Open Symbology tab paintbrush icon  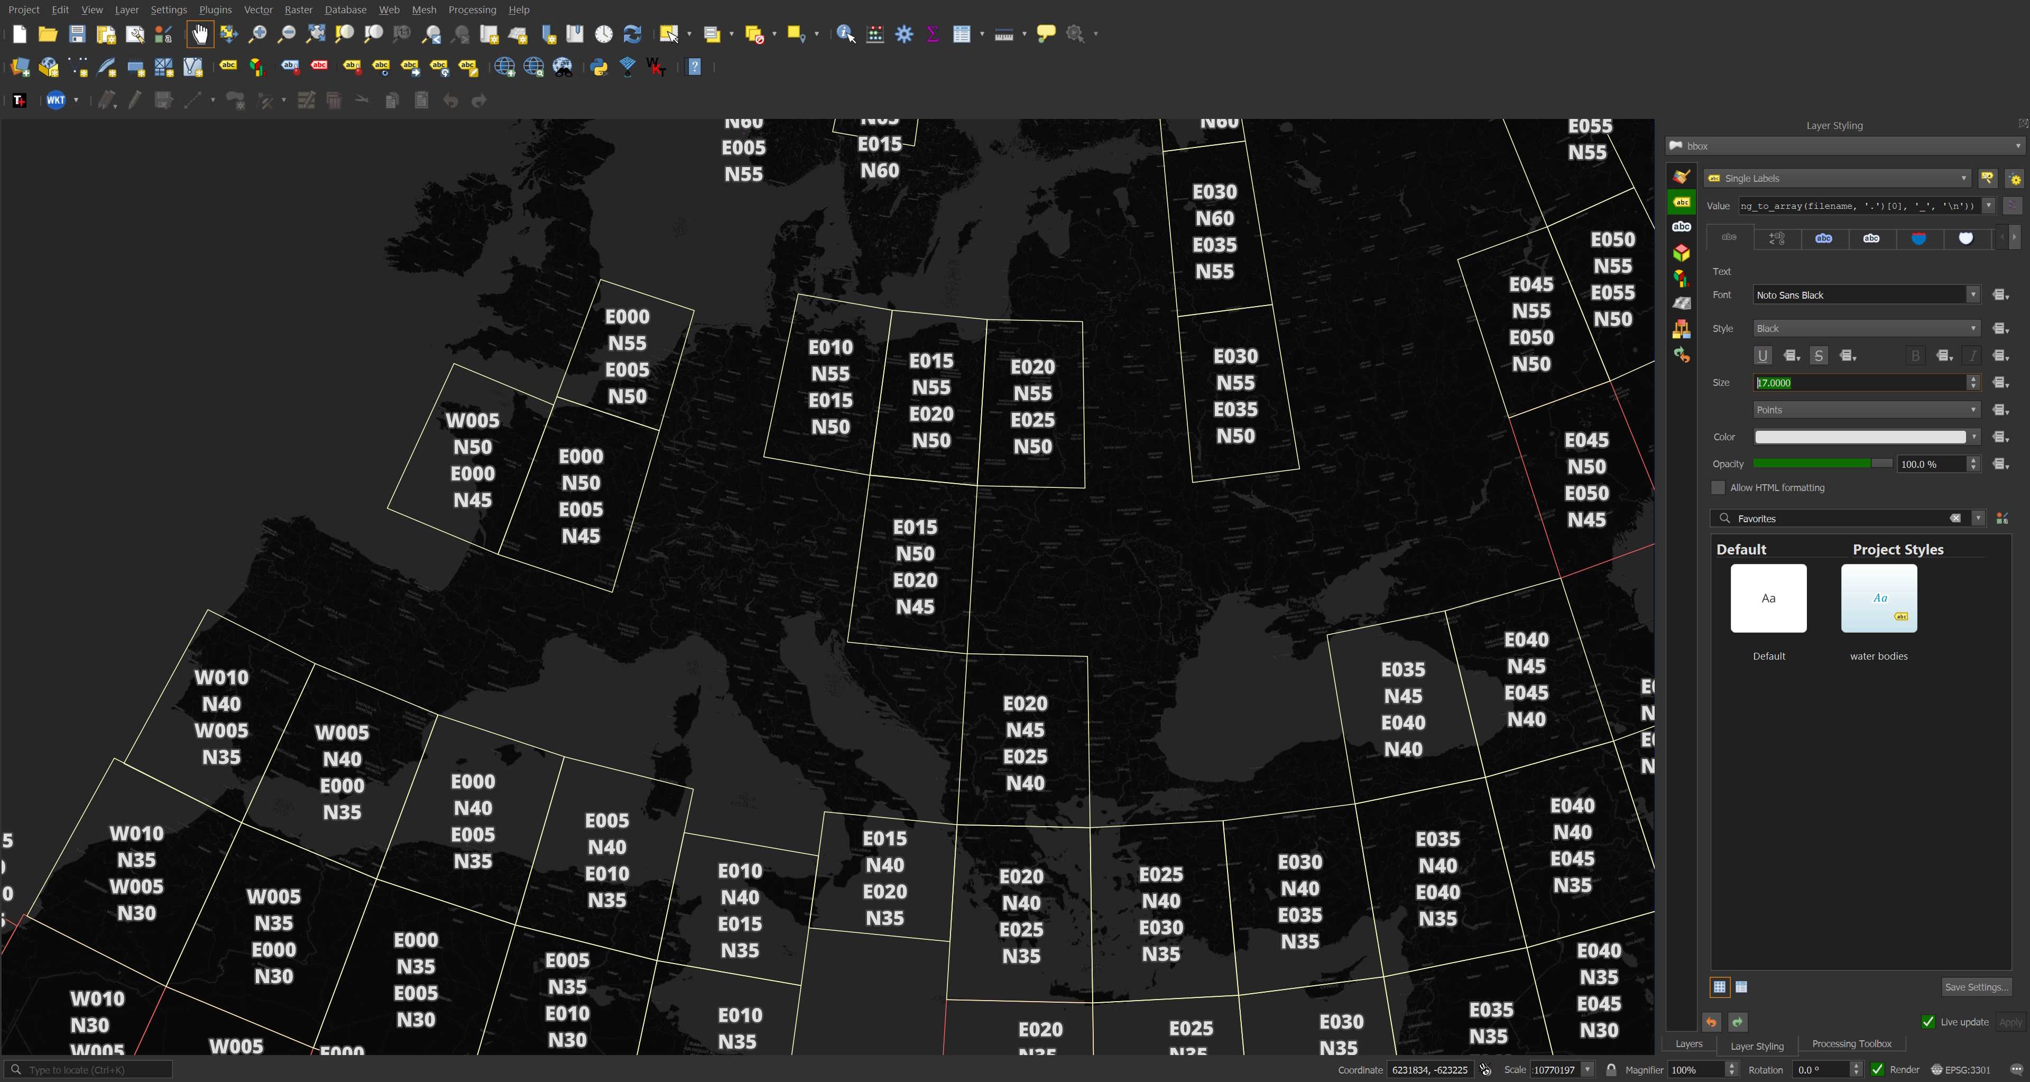[1681, 177]
